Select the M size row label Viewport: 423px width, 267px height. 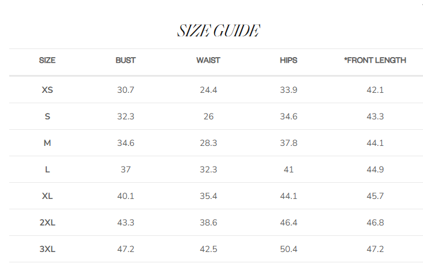tap(47, 143)
